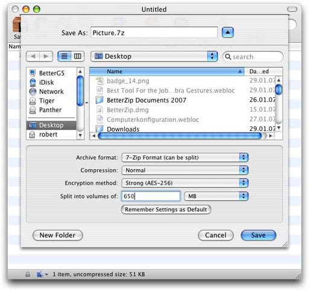This screenshot has width=309, height=291.
Task: Click Remember Settings as Default button
Action: tap(166, 209)
